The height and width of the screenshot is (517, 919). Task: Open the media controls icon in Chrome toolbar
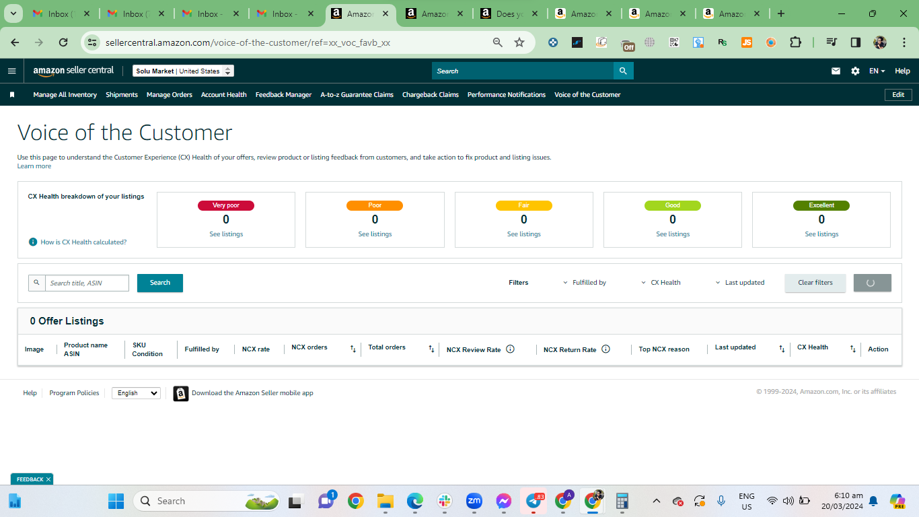coord(832,42)
